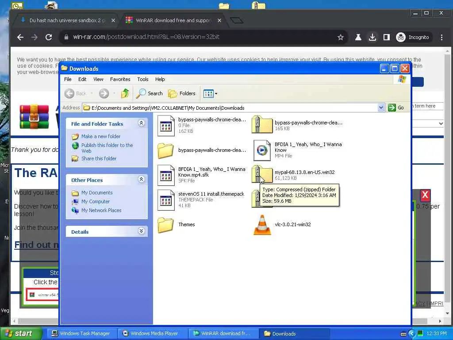Open the Help menu
The width and height of the screenshot is (453, 340).
[x=160, y=79]
